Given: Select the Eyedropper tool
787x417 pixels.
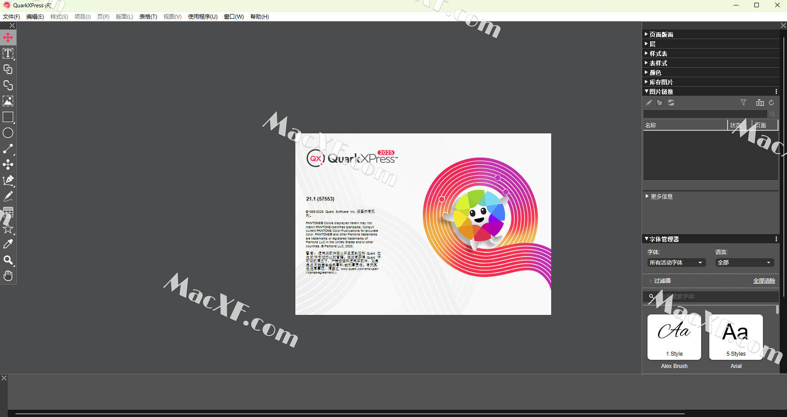Looking at the screenshot, I should [8, 244].
